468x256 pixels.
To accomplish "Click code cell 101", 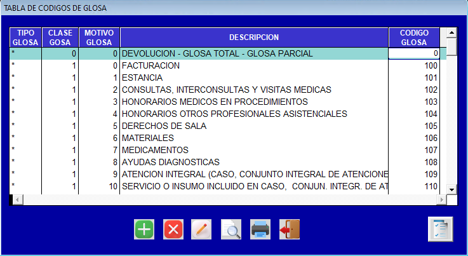I will pyautogui.click(x=414, y=77).
